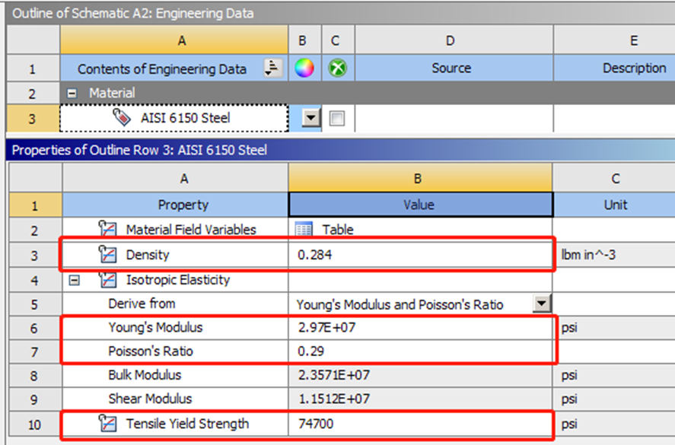Click the Table grid icon in row 2
Screen dimensions: 675x445
point(304,230)
